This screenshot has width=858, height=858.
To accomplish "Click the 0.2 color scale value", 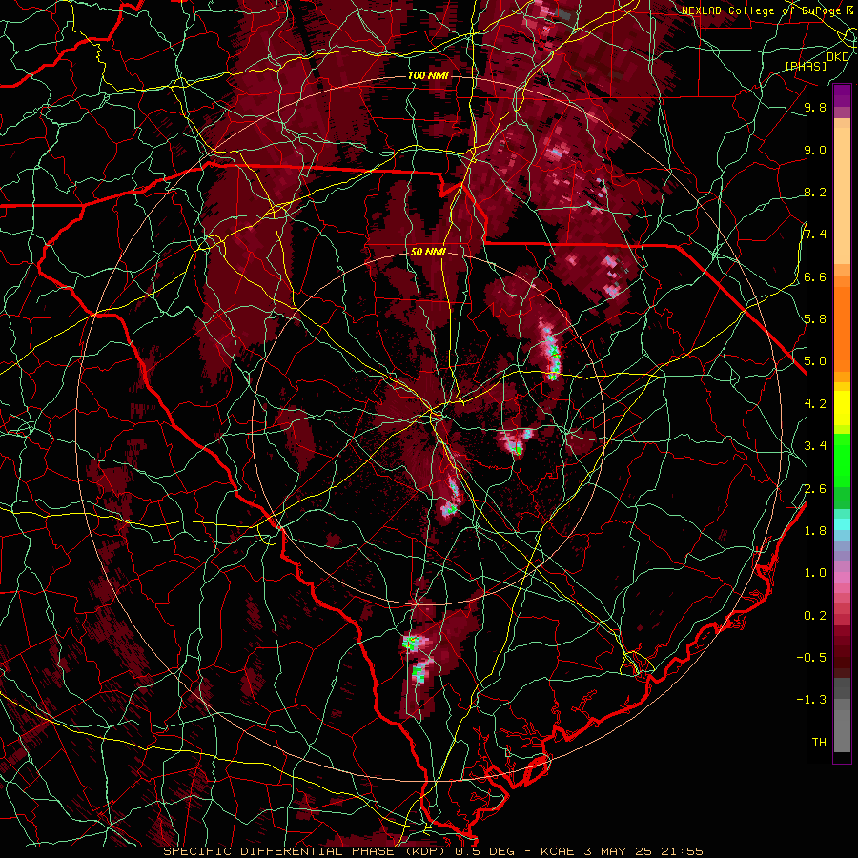I will pos(815,616).
